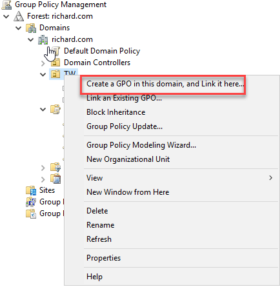Click the richard.com domain server icon
Viewport: 280px width, 287px height.
tap(43, 39)
